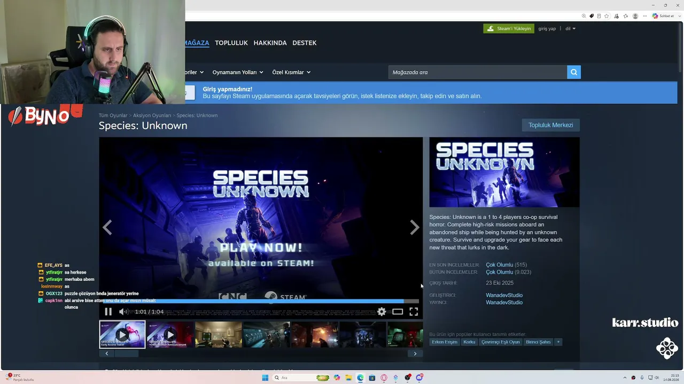Open the control panel corridor screenshot thumbnail

pos(267,334)
